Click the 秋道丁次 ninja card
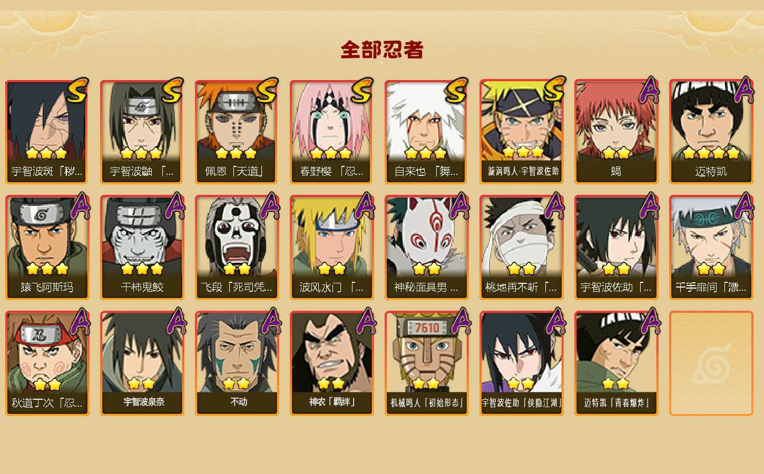This screenshot has width=764, height=474. [47, 363]
